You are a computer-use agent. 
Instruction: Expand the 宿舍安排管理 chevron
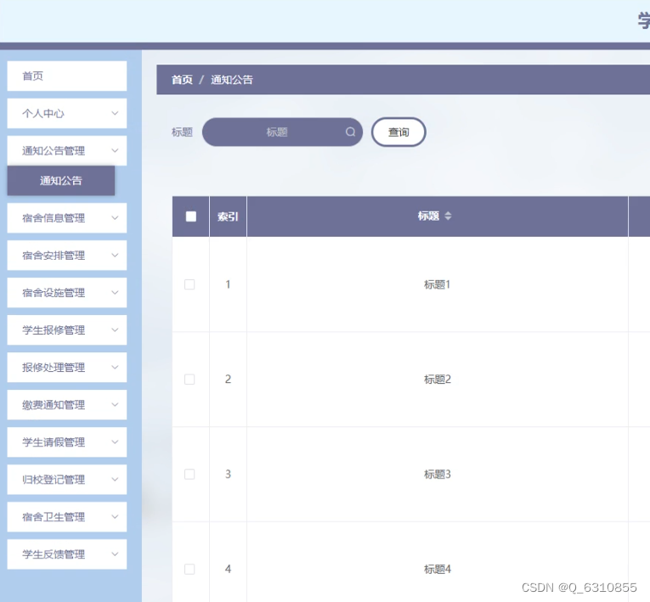[x=115, y=256]
